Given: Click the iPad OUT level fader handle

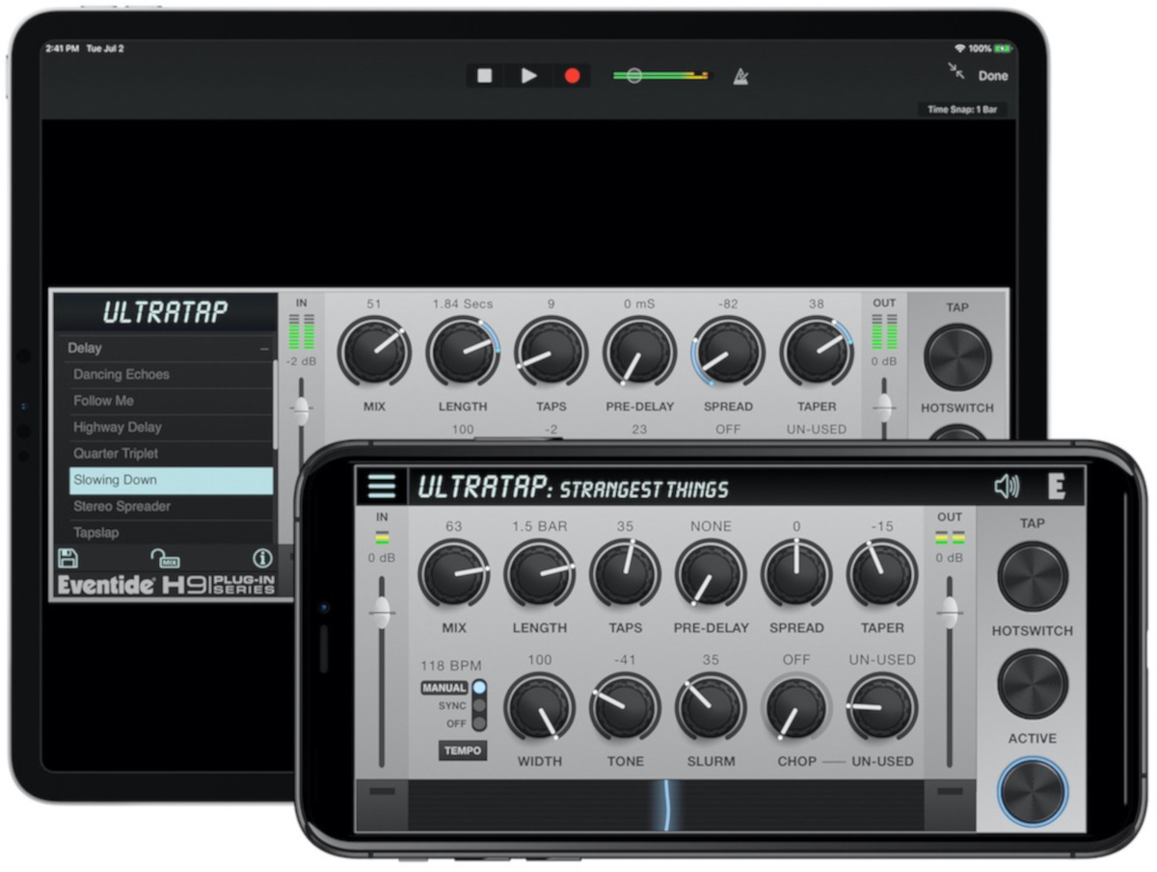Looking at the screenshot, I should click(x=883, y=408).
